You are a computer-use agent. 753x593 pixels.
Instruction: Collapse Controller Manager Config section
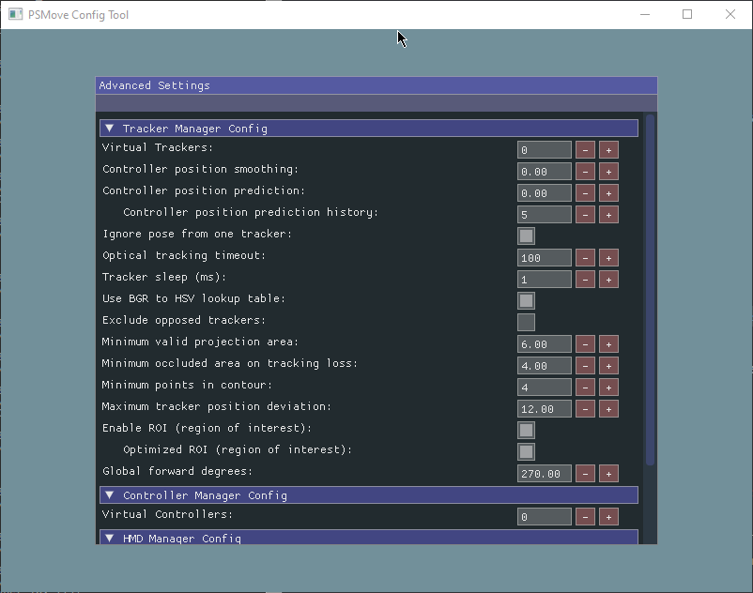click(369, 495)
